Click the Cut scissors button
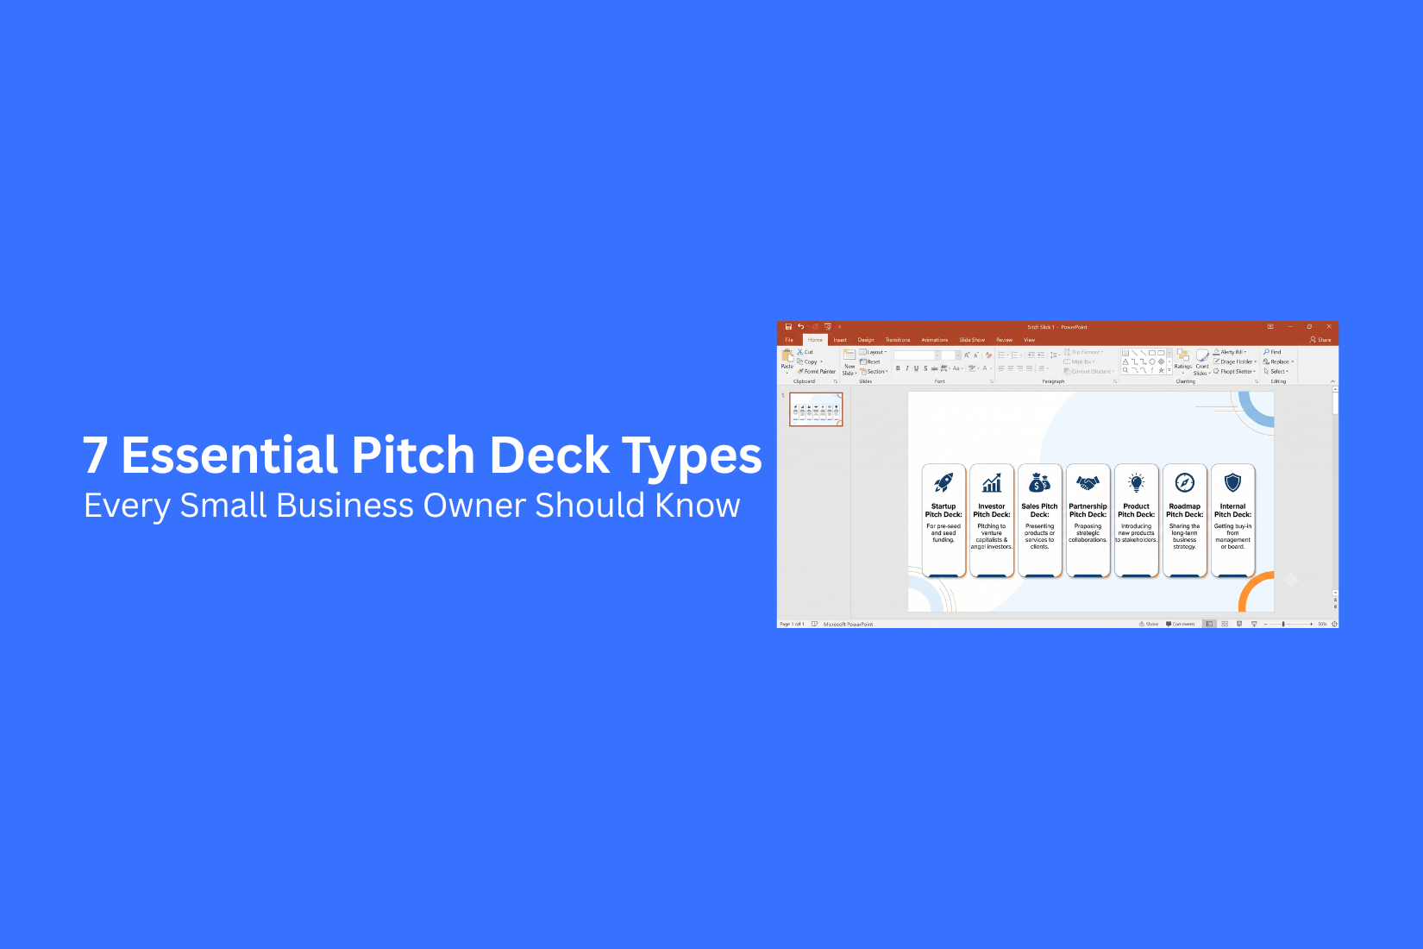Screen dimensions: 1423x949 [x=806, y=352]
